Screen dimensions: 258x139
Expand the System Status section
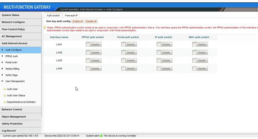point(21,15)
